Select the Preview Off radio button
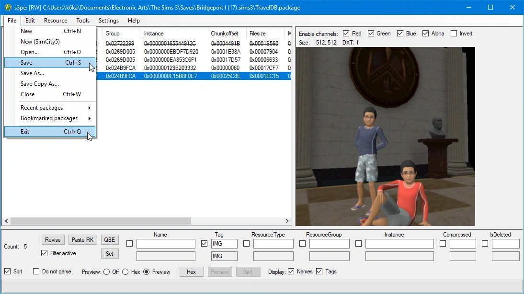The height and width of the screenshot is (294, 524). tap(107, 272)
